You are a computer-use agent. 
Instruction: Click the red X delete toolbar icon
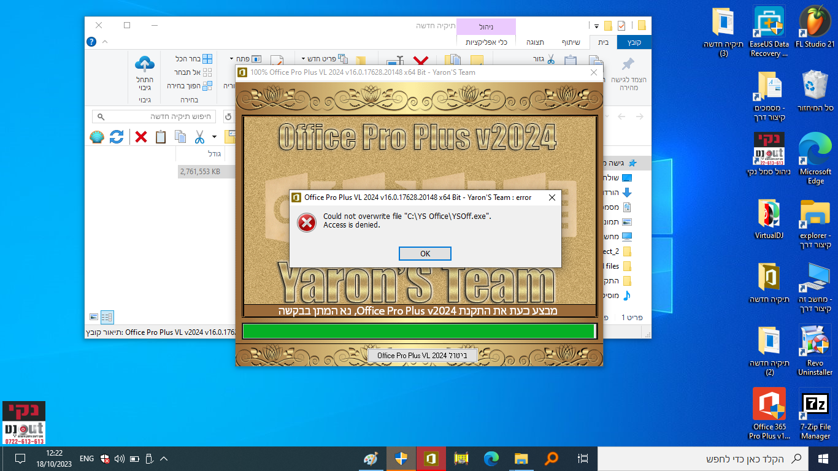point(141,137)
